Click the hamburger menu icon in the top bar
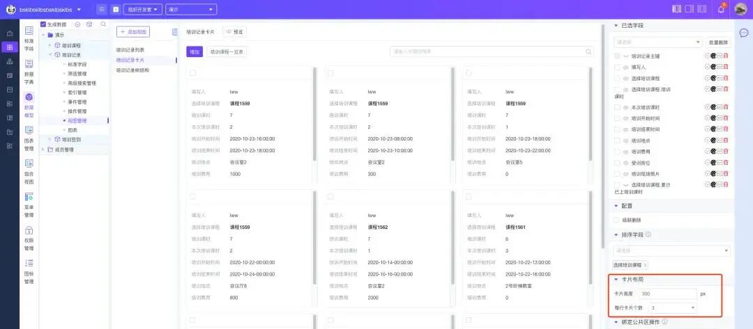Viewport: 753px width, 329px height. (101, 9)
